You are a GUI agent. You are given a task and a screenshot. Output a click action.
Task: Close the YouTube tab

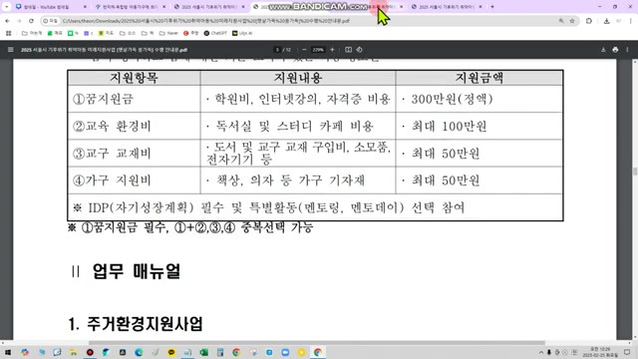(x=85, y=7)
